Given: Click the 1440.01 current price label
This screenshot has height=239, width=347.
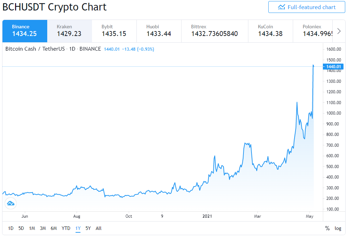Looking at the screenshot, I should tap(333, 66).
